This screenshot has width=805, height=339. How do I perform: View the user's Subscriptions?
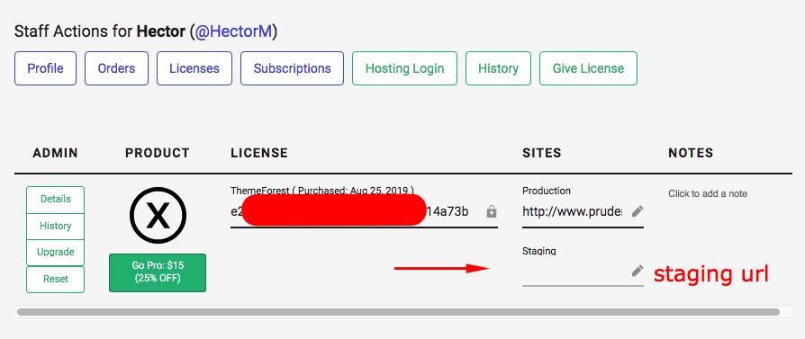[x=292, y=68]
